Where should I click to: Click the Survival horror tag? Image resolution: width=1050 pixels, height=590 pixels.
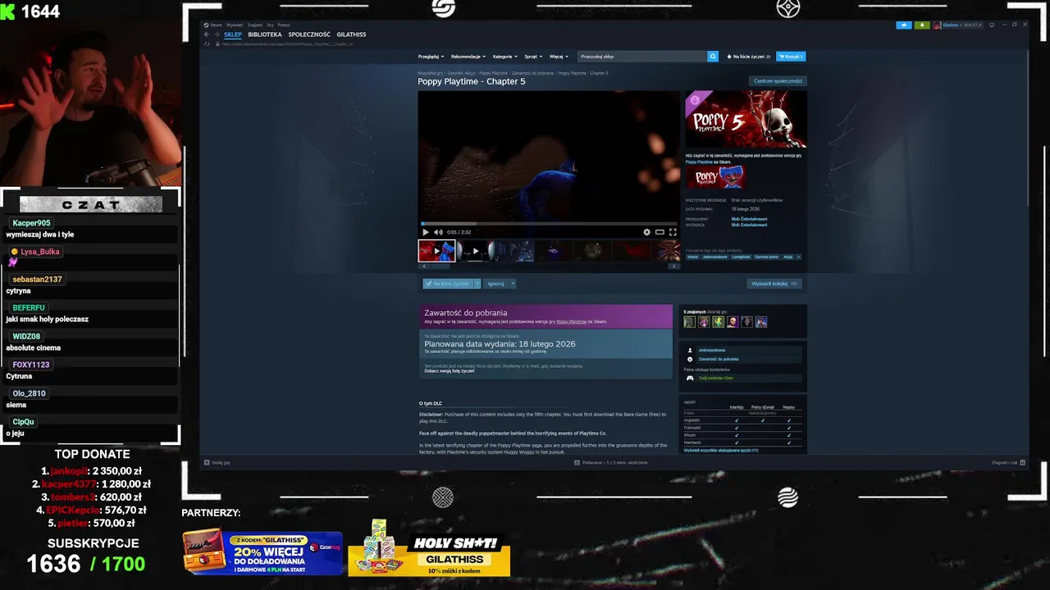click(x=766, y=256)
